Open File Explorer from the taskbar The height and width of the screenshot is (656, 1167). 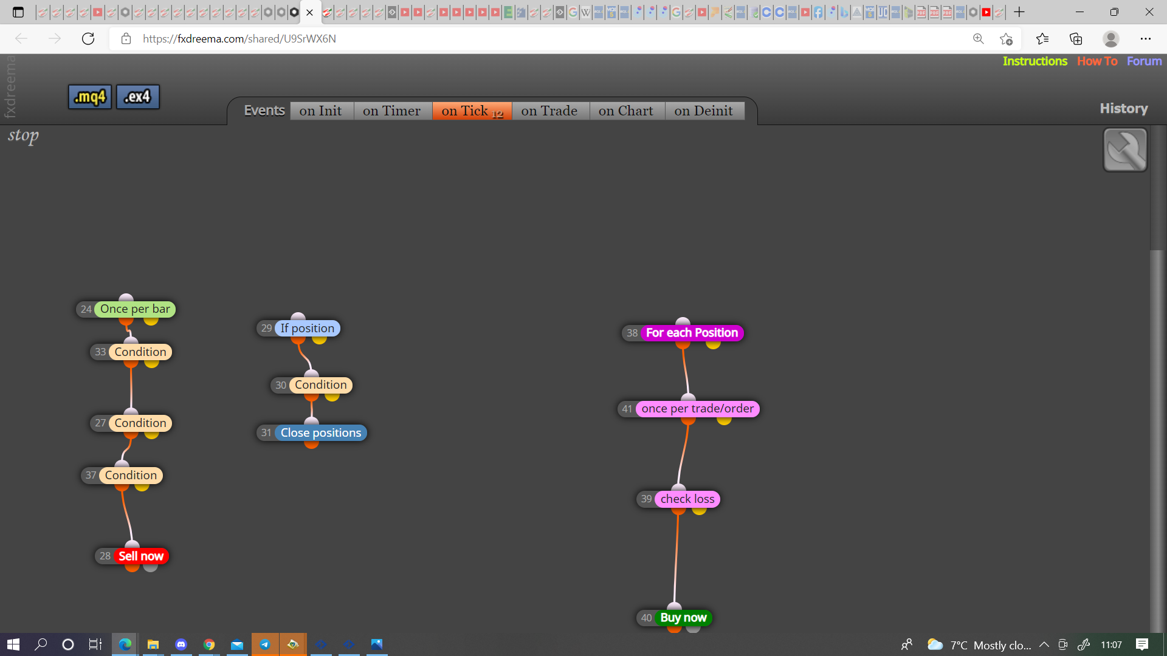pos(153,644)
